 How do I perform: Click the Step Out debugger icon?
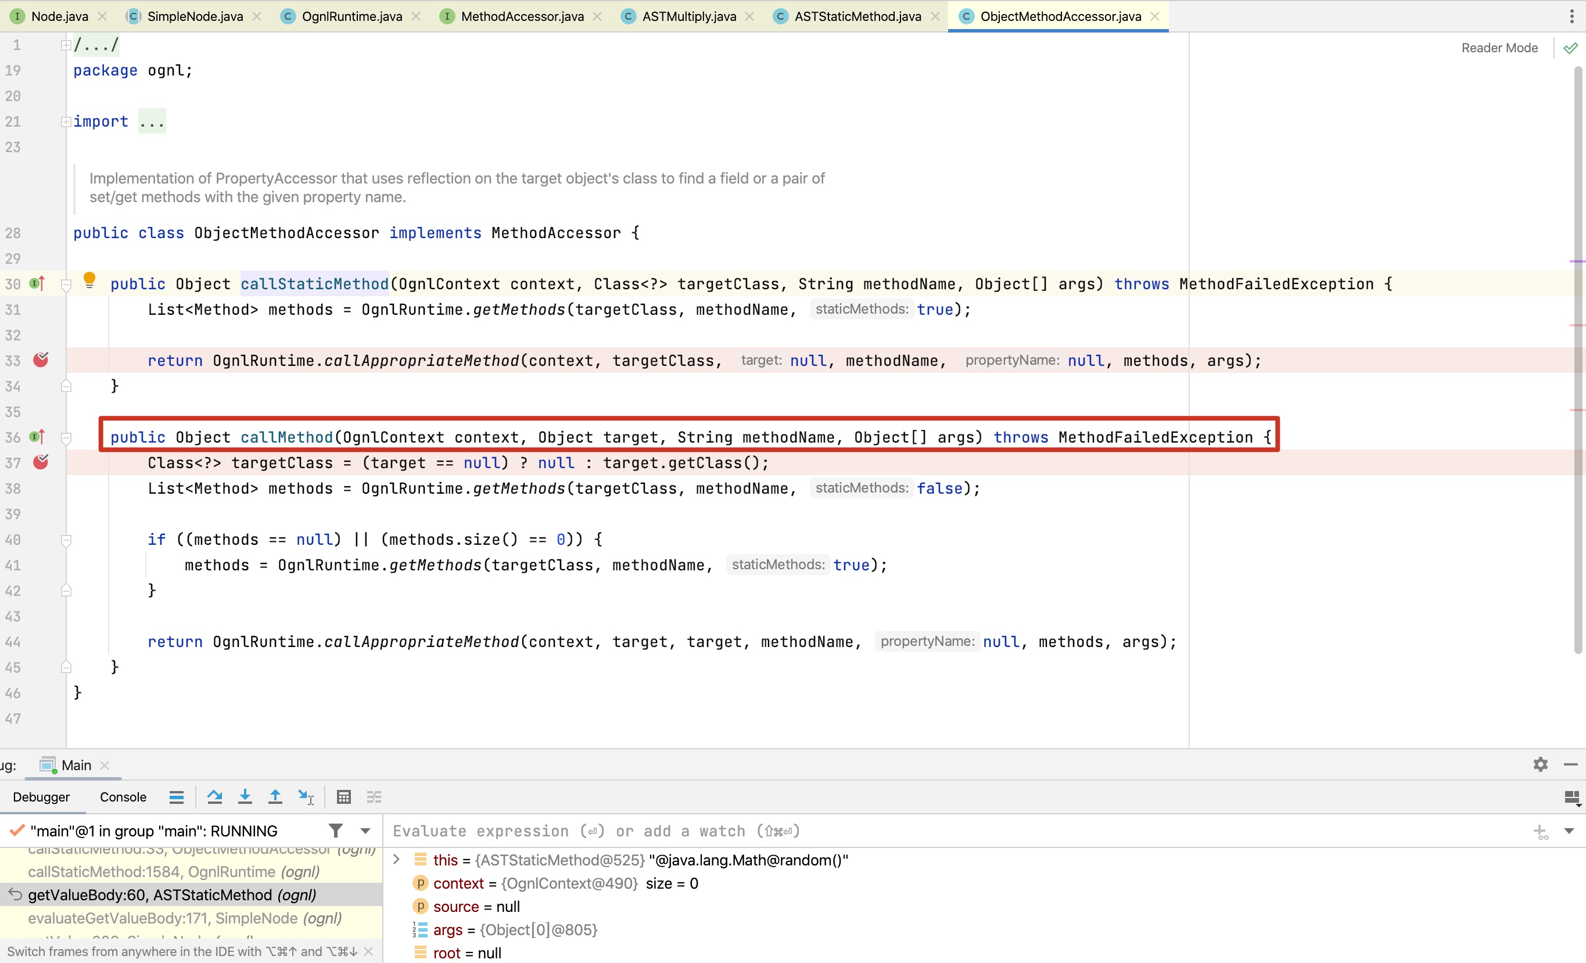[275, 797]
